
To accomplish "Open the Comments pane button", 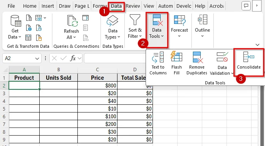I will click(x=246, y=6).
